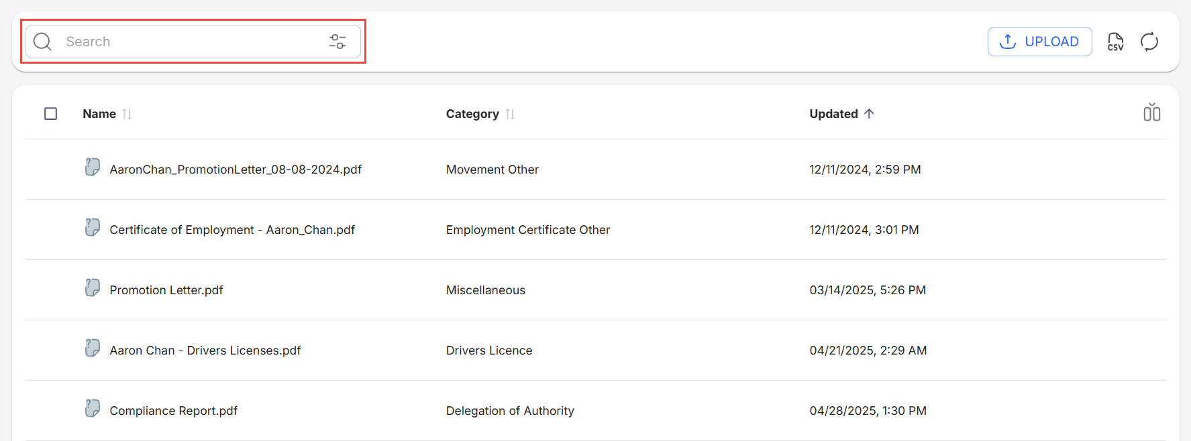This screenshot has width=1191, height=441.
Task: Open the Compliance Report.pdf document
Action: point(173,411)
